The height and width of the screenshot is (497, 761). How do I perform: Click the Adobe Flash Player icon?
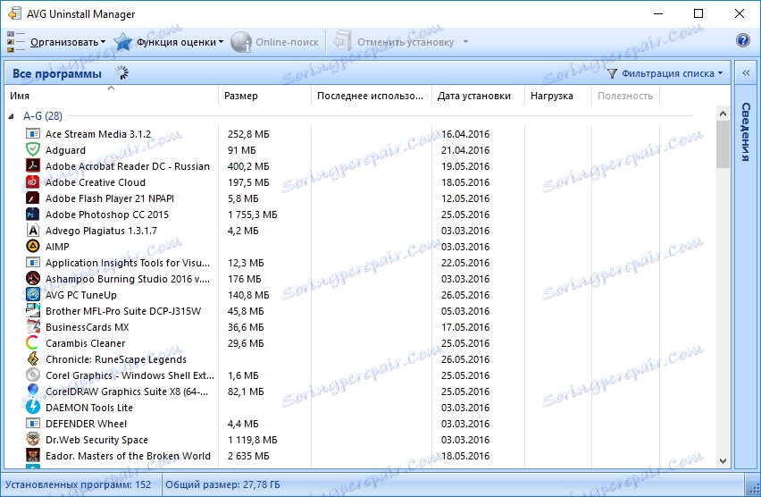click(32, 198)
